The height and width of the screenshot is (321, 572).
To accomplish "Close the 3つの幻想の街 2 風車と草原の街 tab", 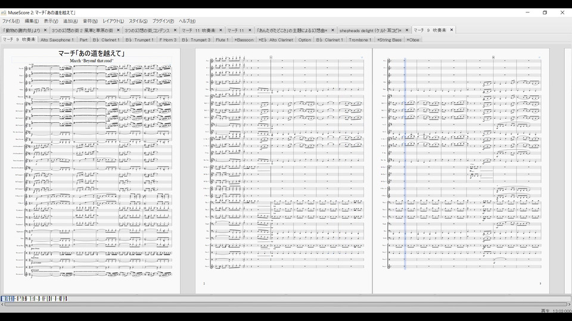I will [x=118, y=30].
